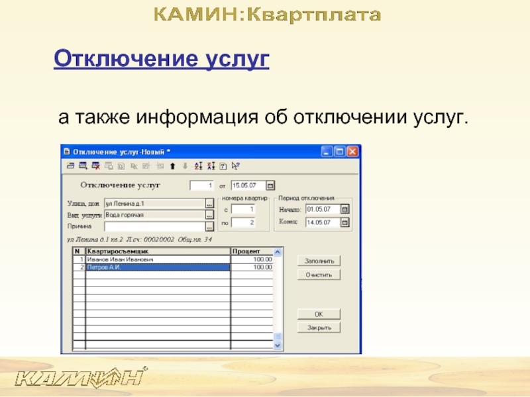Open calendar next to document date 15.05.07
Viewport: 530px width, 397px height.
coord(270,185)
